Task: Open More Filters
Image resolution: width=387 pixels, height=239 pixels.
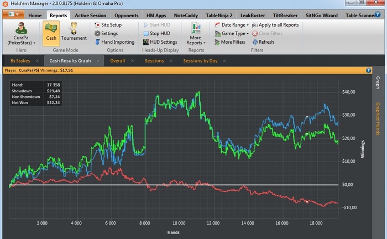Action: coord(230,42)
